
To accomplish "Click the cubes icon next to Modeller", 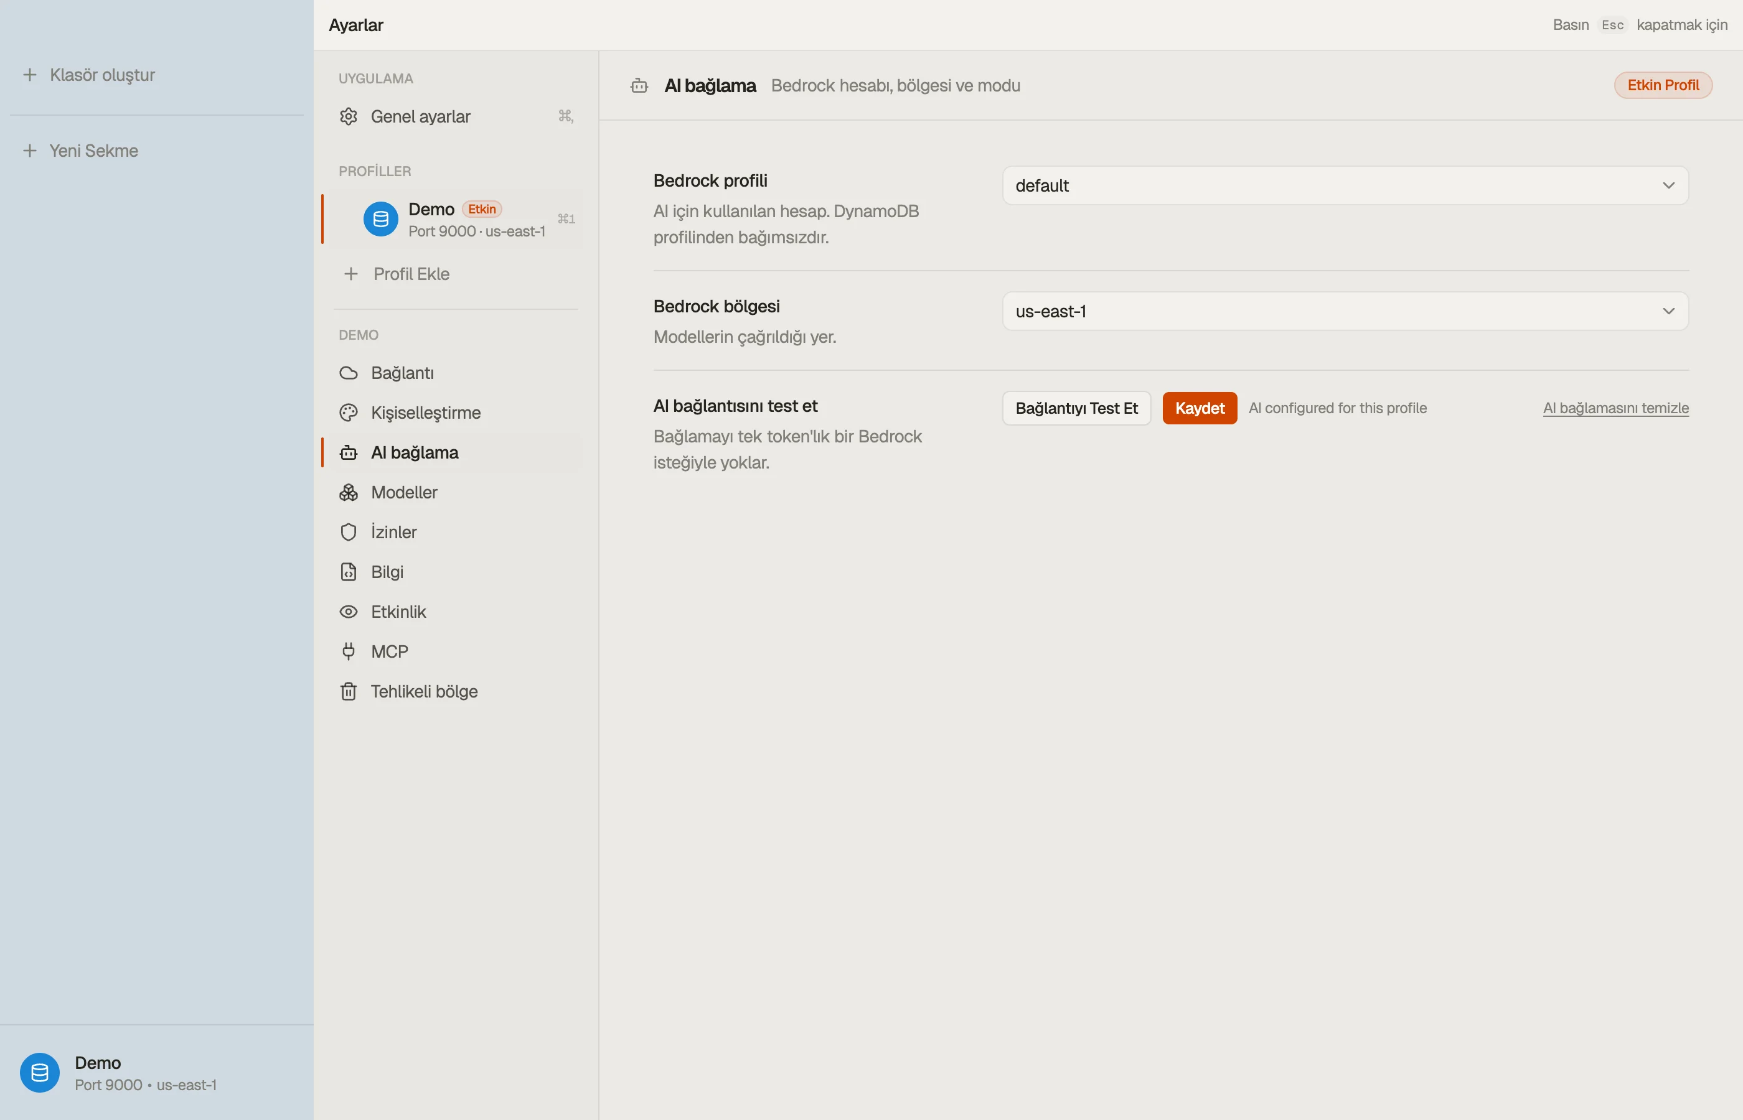I will (x=349, y=492).
